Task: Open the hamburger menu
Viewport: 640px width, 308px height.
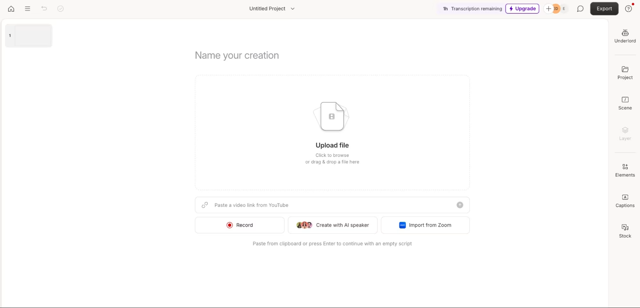Action: coord(28,9)
